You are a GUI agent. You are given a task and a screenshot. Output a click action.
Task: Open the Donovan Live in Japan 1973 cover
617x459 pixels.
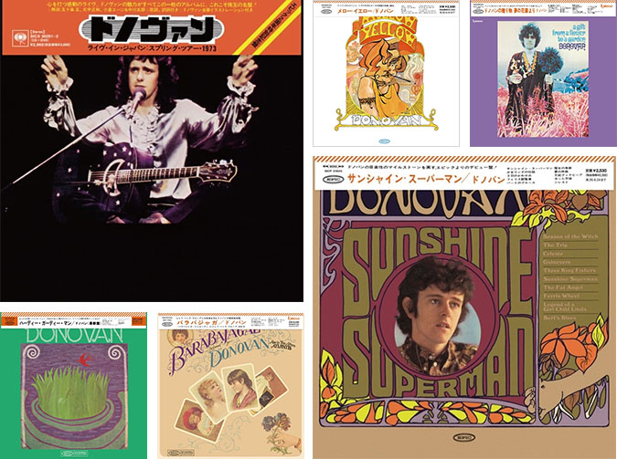pos(152,151)
